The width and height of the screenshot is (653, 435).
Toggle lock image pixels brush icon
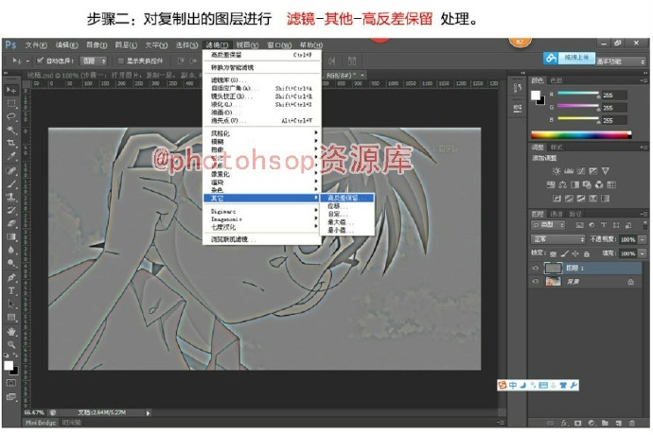pyautogui.click(x=564, y=253)
